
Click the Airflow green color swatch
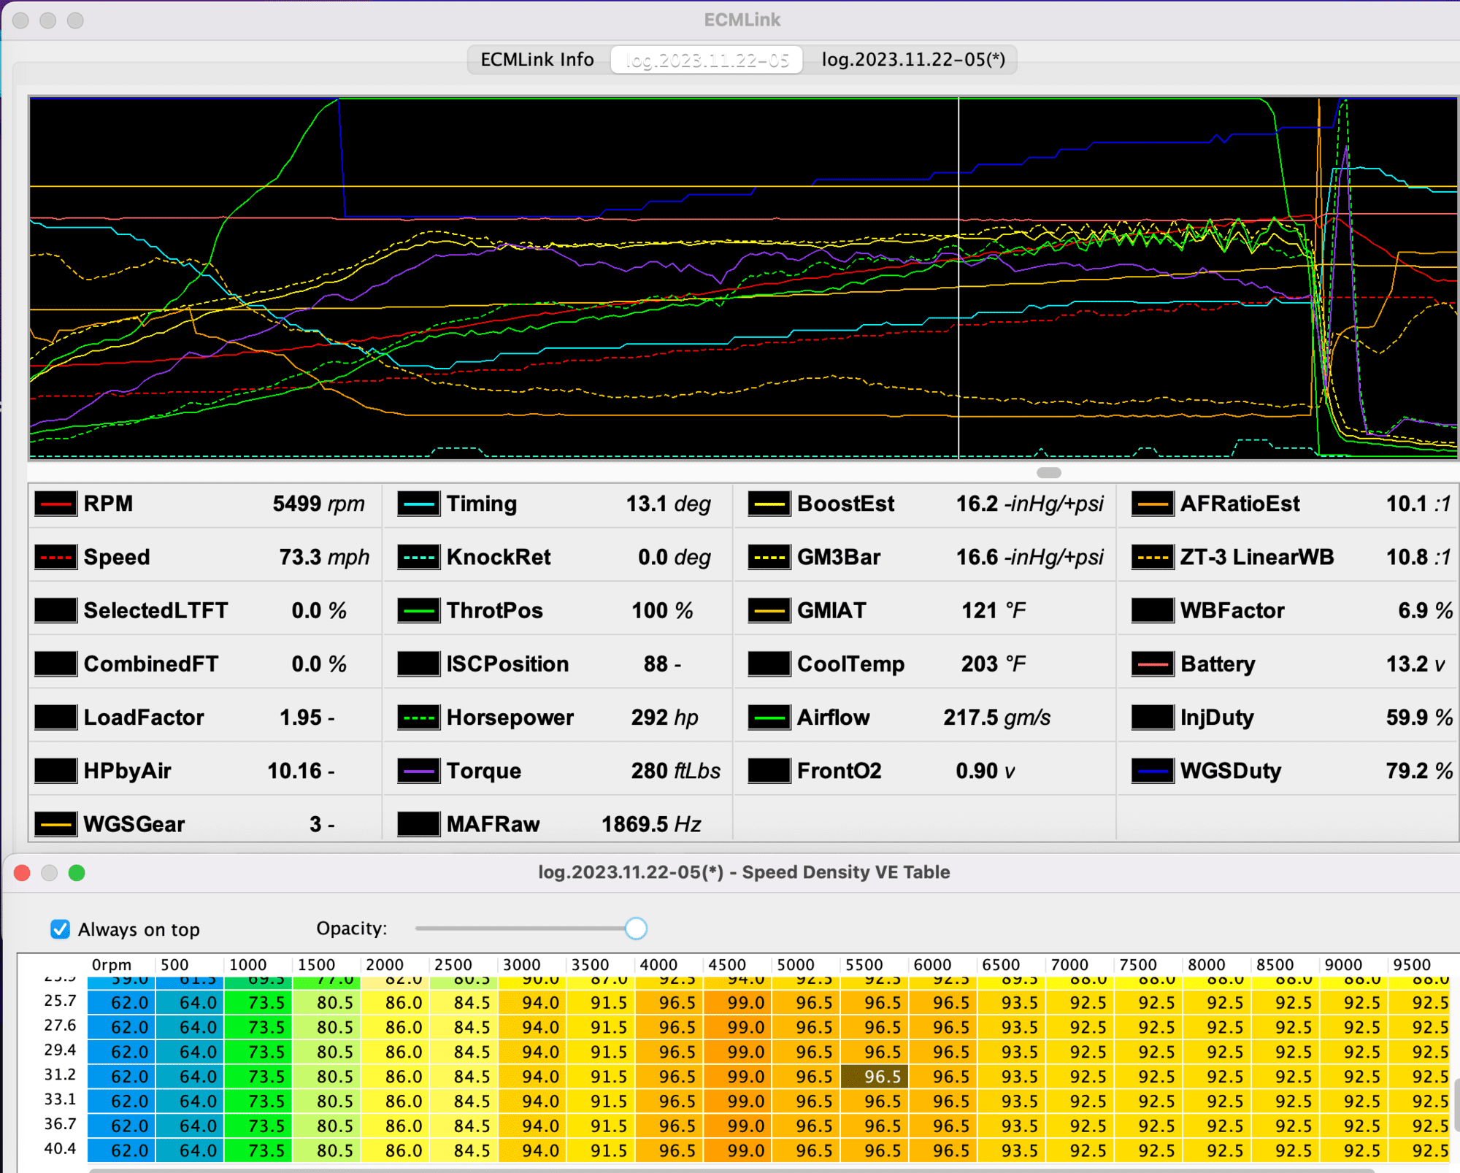pyautogui.click(x=769, y=718)
